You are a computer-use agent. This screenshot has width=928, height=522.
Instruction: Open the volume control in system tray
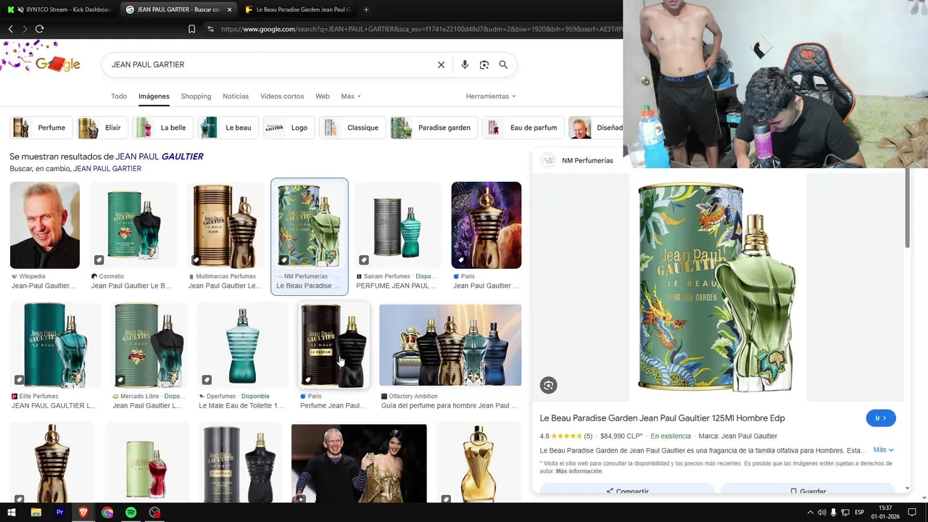coord(822,513)
